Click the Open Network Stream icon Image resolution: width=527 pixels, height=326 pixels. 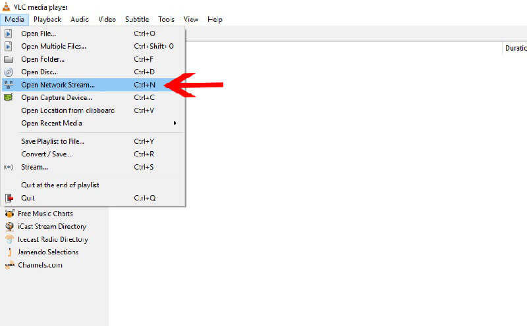[9, 85]
